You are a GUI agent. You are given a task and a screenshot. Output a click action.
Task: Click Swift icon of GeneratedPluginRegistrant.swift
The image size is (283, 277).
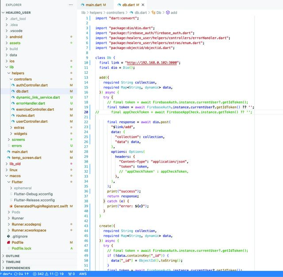(x=11, y=206)
